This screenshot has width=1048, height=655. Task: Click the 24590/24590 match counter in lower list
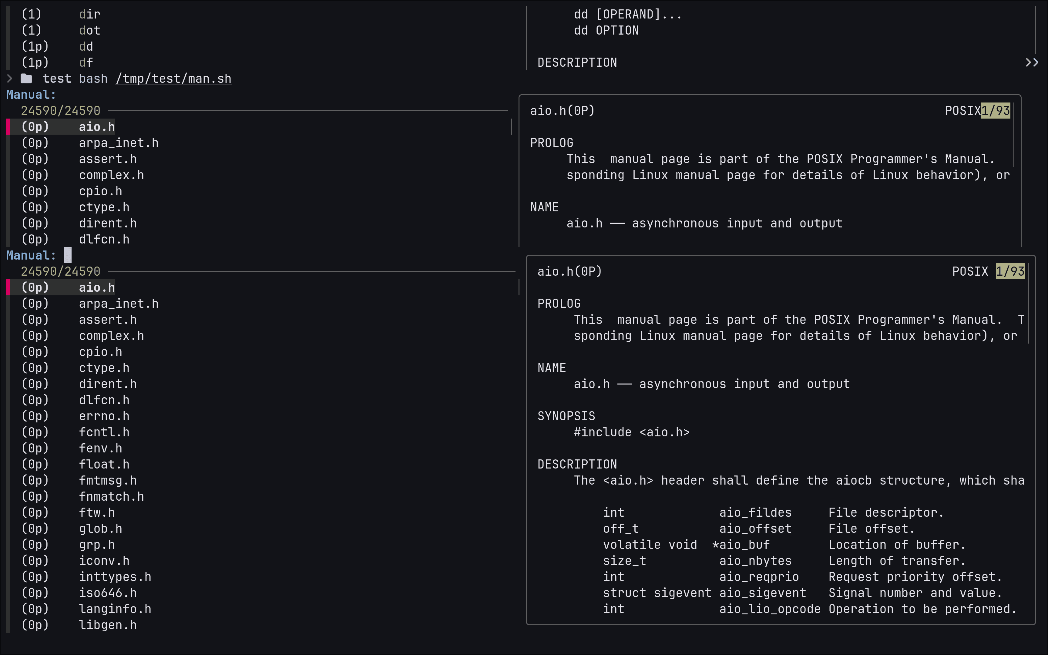click(x=61, y=271)
